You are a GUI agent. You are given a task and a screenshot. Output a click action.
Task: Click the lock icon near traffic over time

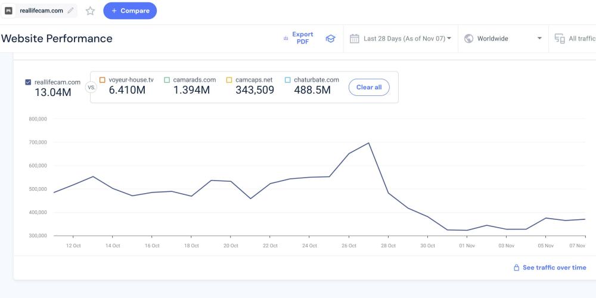pyautogui.click(x=517, y=268)
